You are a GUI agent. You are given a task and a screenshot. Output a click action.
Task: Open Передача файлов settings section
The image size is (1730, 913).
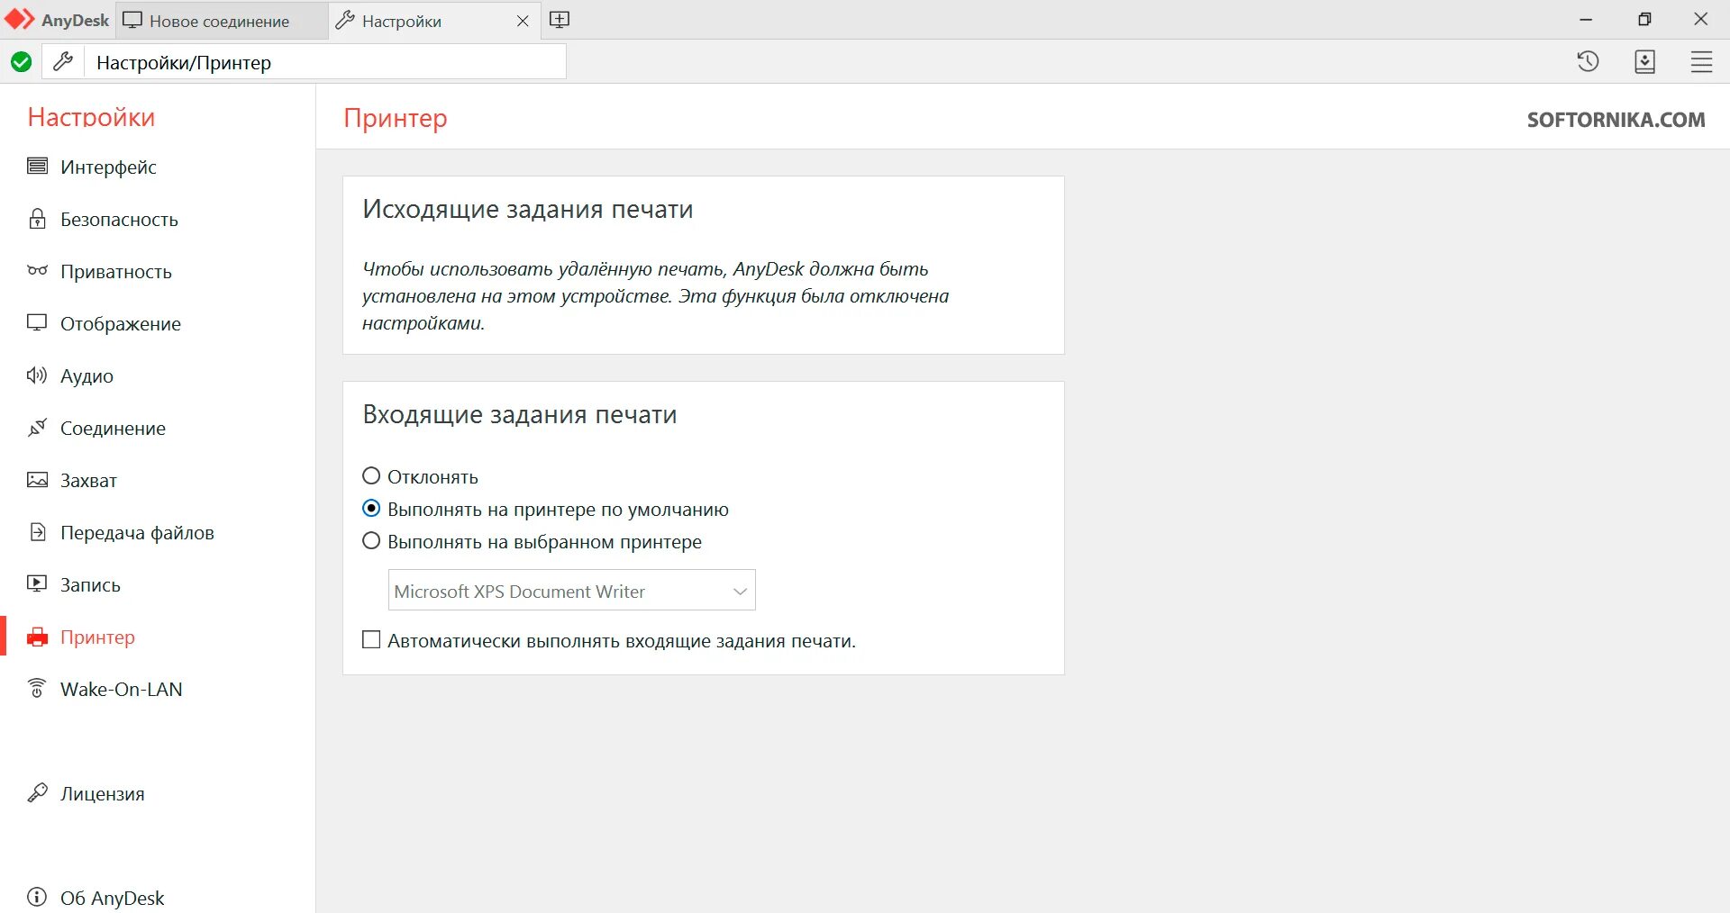pos(137,532)
